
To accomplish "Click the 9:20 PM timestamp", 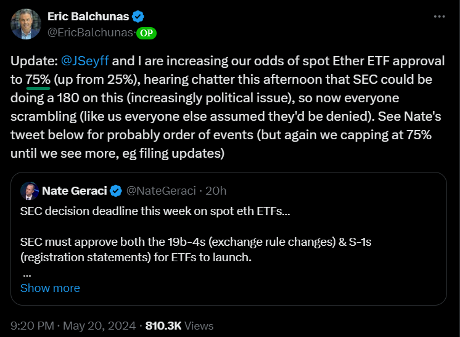I will coord(32,326).
